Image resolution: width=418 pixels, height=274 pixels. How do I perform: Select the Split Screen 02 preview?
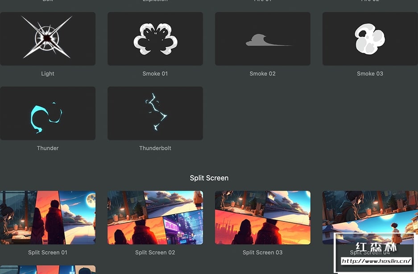point(155,217)
